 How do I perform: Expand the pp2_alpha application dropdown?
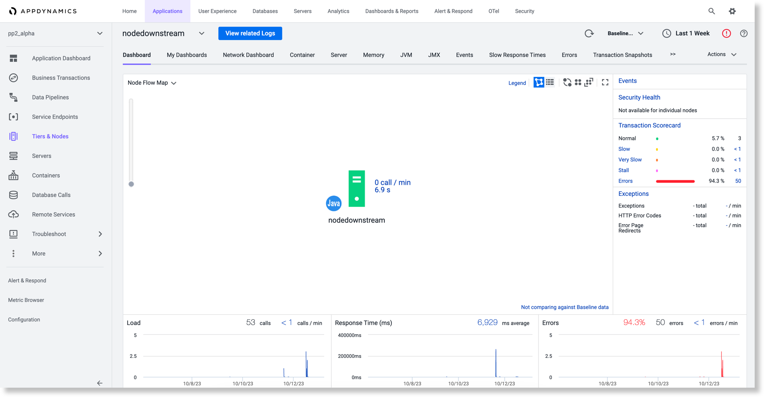pyautogui.click(x=100, y=33)
